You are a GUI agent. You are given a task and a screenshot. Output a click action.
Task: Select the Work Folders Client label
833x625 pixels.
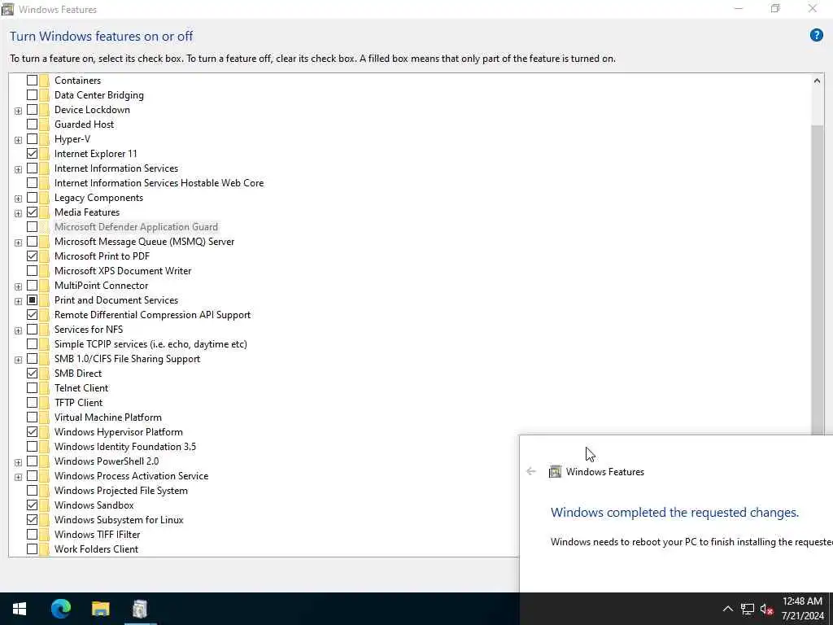click(x=96, y=549)
